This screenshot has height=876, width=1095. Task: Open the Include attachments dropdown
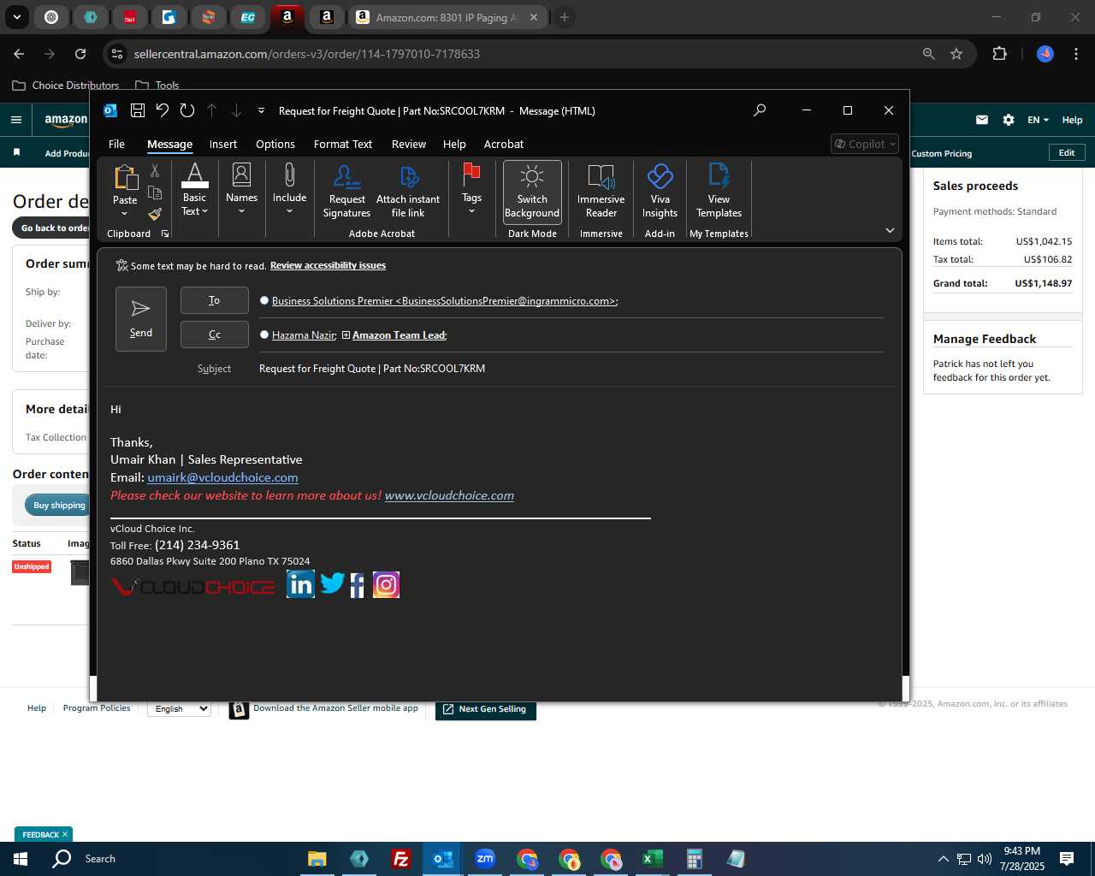click(289, 190)
